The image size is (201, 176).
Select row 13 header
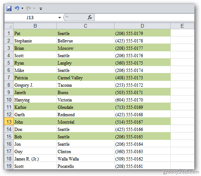[9, 122]
